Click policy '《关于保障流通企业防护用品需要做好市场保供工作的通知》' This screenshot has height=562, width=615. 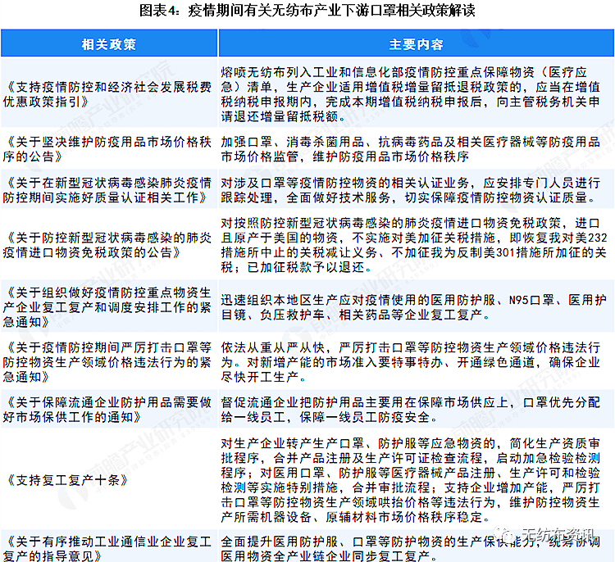pos(107,410)
